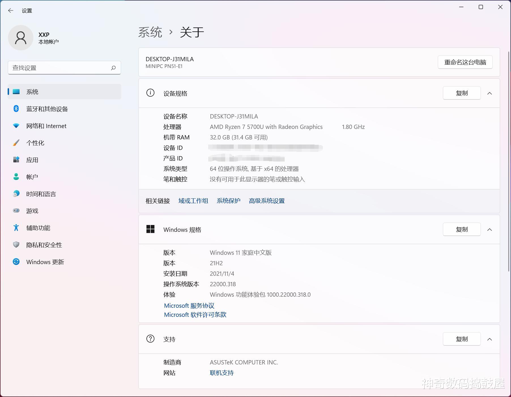
Task: Click the processor value AMD Ryzen 7 5700U
Action: coord(266,127)
